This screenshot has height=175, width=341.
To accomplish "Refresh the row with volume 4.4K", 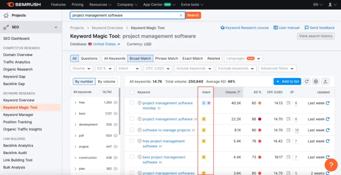I will click(328, 157).
